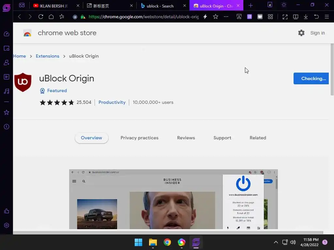Go to Extensions breadcrumb link
Screen dimensions: 334x250
tap(48, 56)
